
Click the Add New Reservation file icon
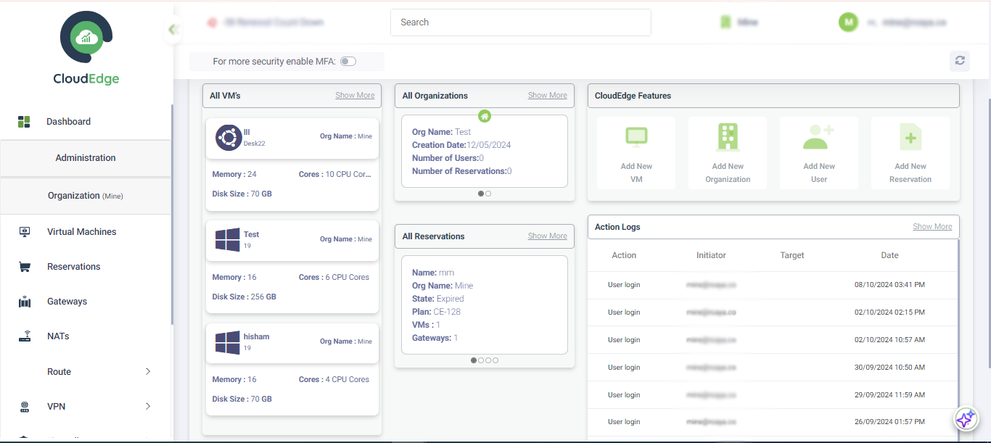[x=910, y=136]
